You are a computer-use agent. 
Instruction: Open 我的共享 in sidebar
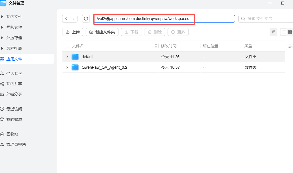pyautogui.click(x=14, y=84)
